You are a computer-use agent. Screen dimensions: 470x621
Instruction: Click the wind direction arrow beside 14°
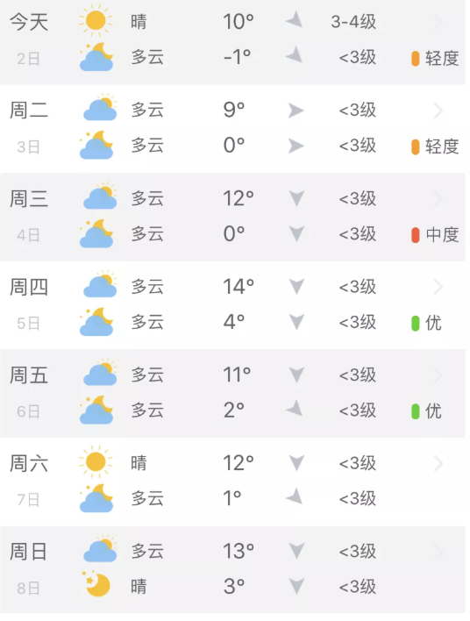[x=296, y=286]
